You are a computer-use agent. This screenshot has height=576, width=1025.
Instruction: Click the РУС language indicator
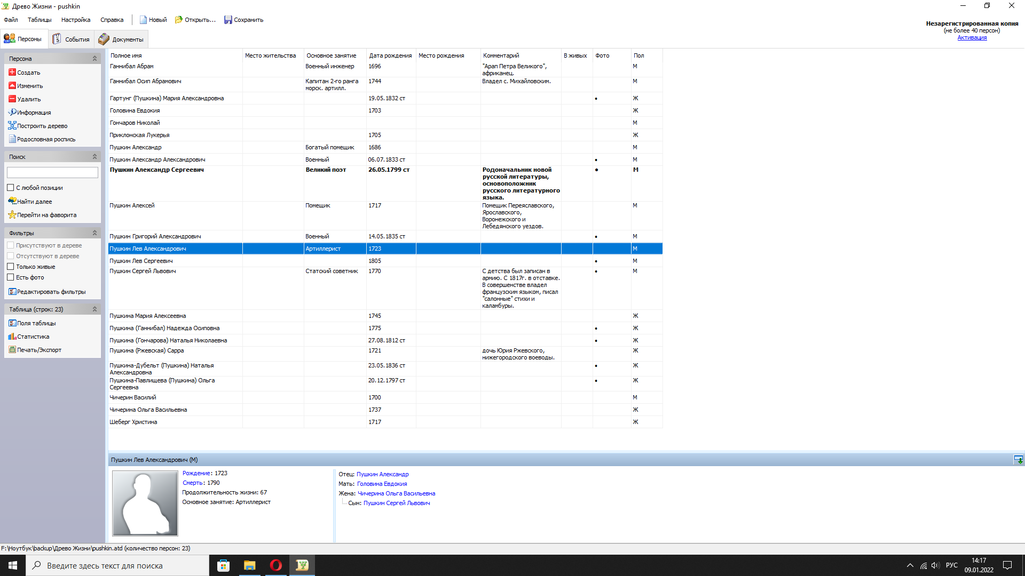click(951, 565)
